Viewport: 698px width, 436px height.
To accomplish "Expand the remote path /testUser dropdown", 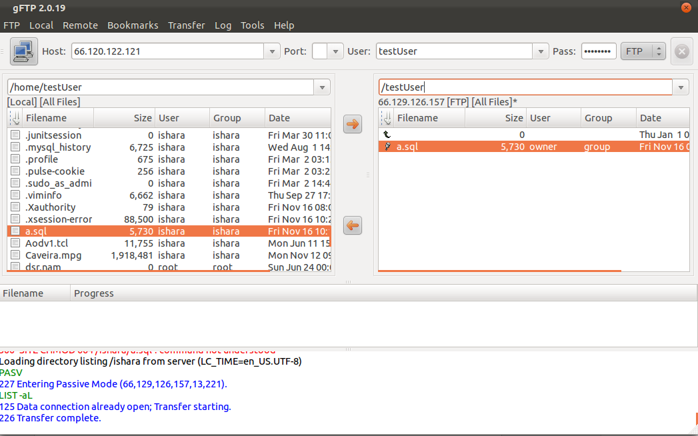I will [x=681, y=87].
